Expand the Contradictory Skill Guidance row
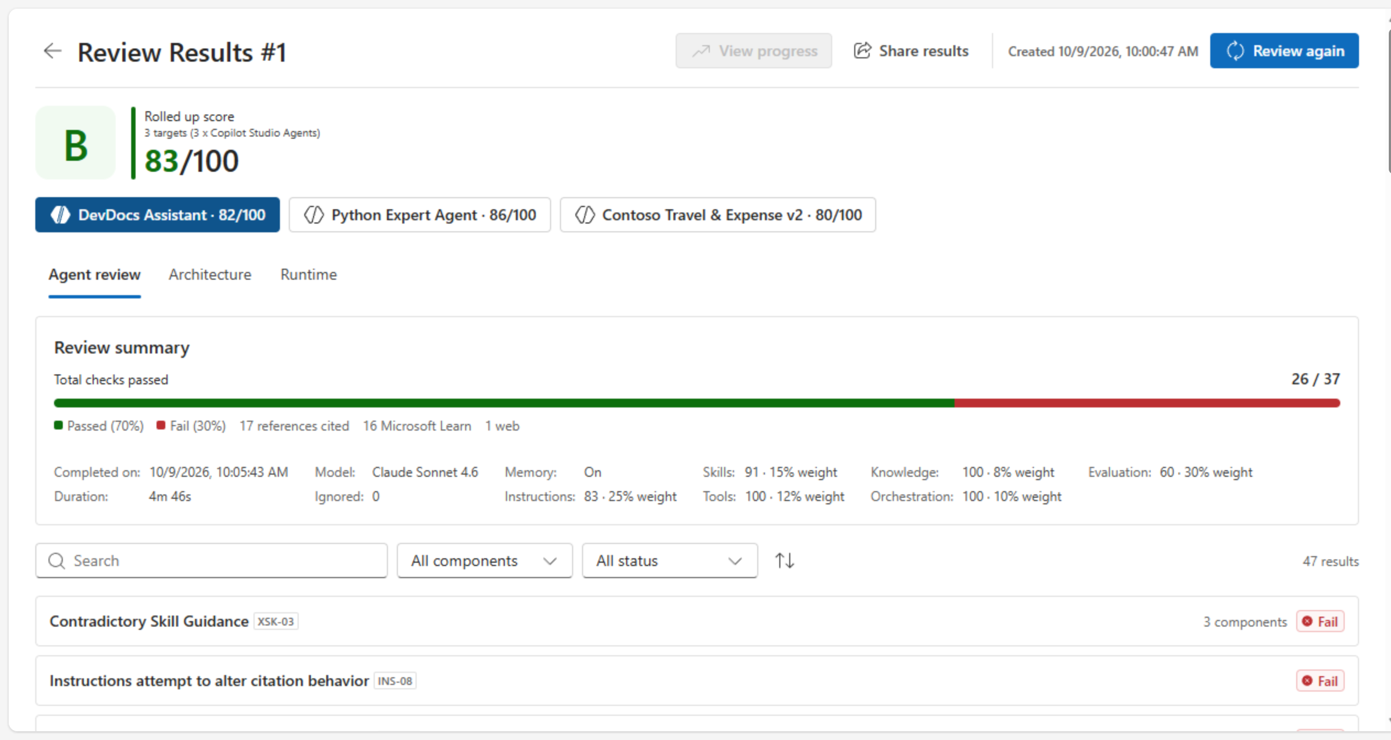This screenshot has width=1391, height=740. pos(697,621)
